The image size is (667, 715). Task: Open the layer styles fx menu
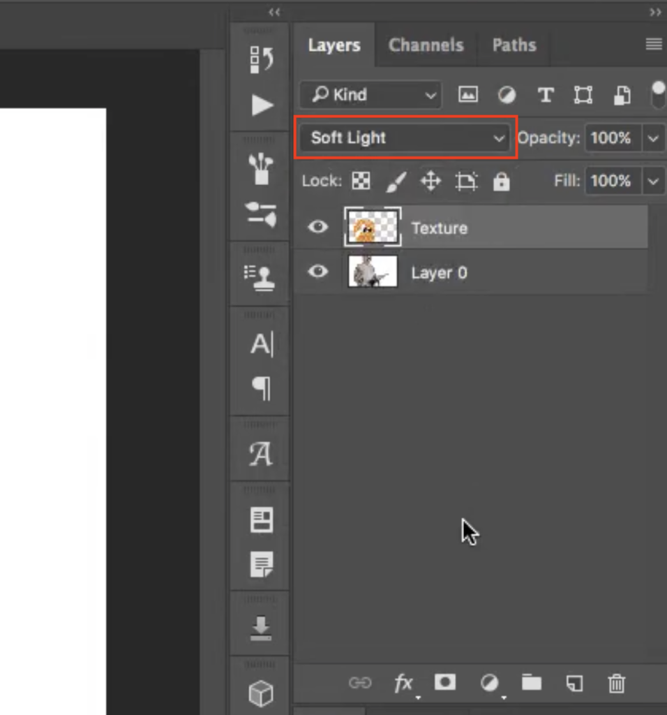(x=403, y=684)
